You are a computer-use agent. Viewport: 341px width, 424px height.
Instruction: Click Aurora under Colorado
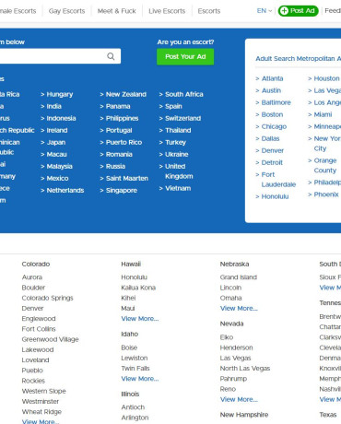point(32,277)
